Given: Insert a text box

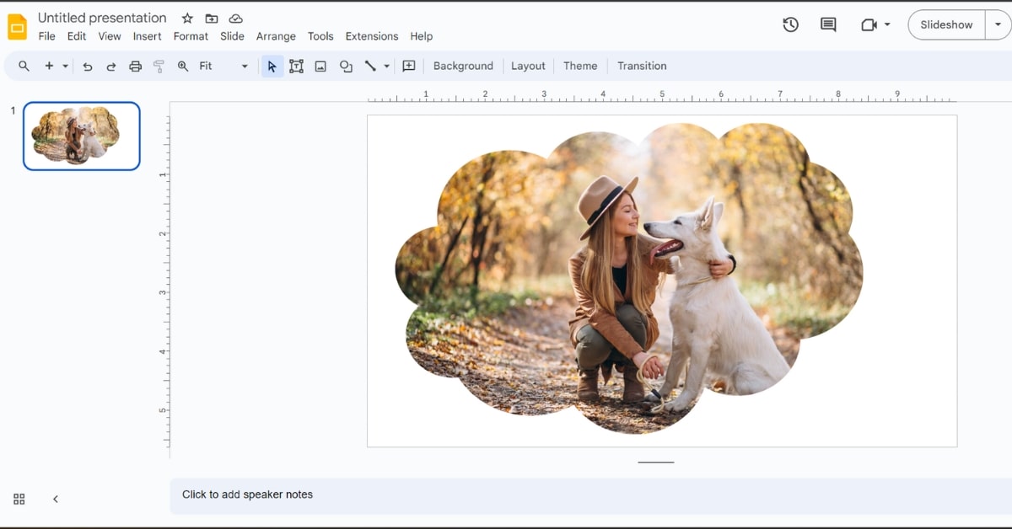Looking at the screenshot, I should [296, 66].
